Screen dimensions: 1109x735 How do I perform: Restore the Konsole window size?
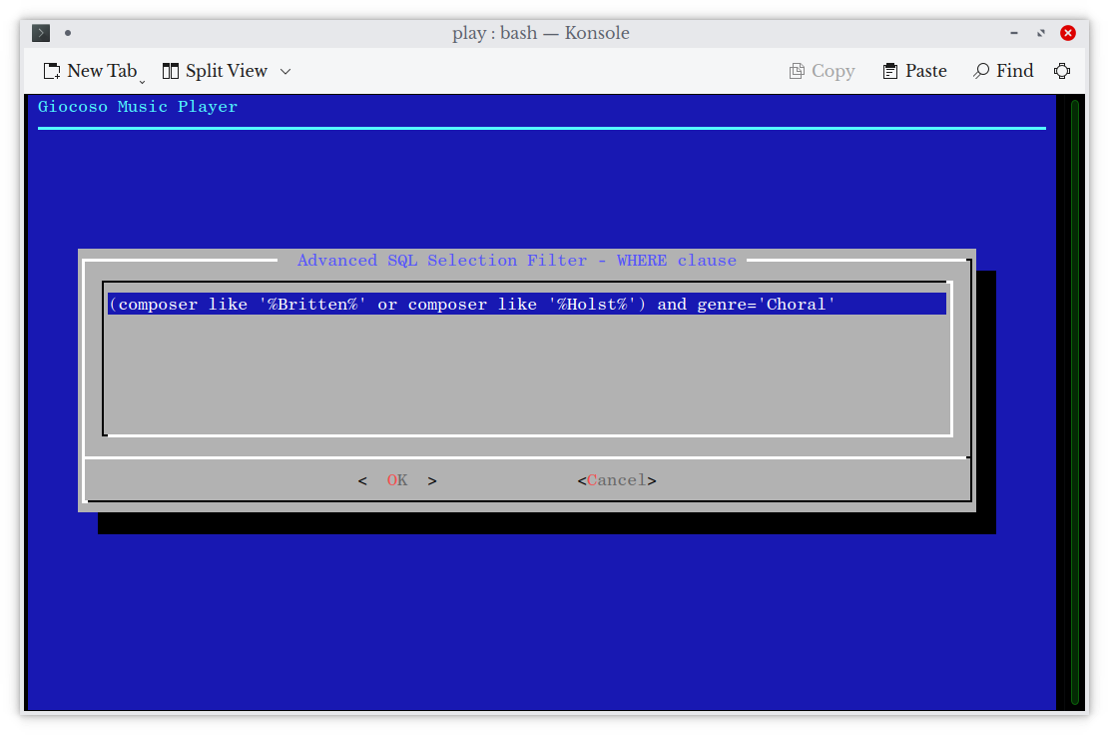[1041, 33]
